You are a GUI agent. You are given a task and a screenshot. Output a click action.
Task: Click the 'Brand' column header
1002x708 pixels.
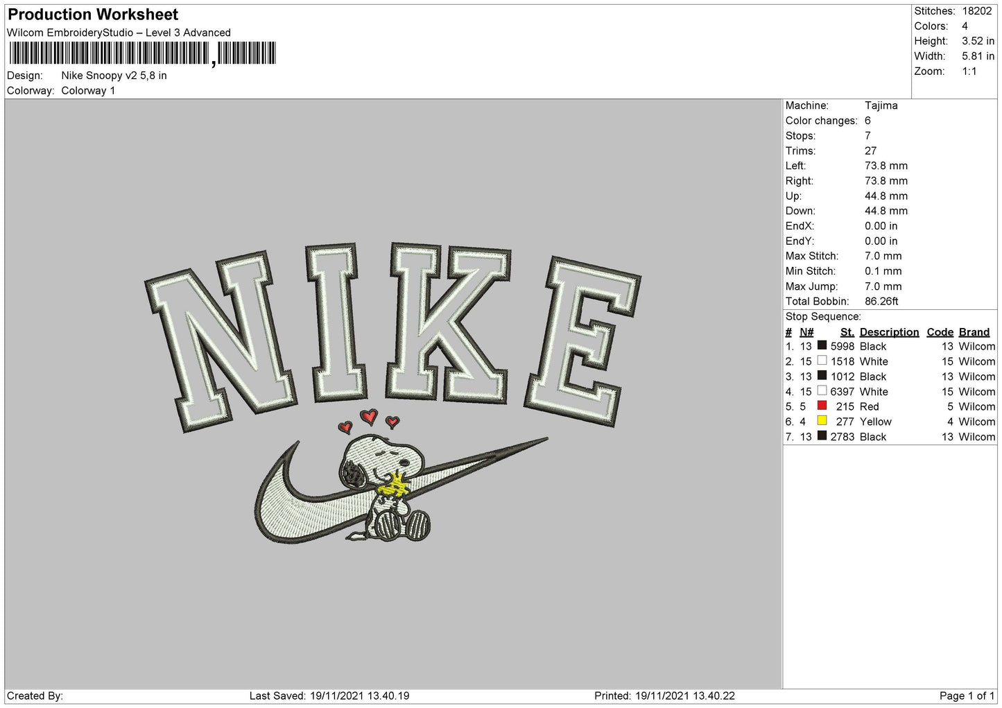[x=974, y=332]
